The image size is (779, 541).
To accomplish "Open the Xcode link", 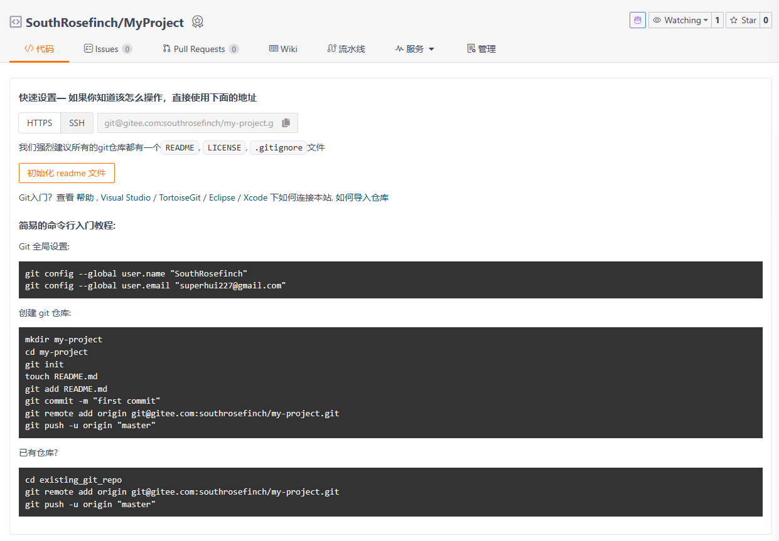I will [255, 197].
